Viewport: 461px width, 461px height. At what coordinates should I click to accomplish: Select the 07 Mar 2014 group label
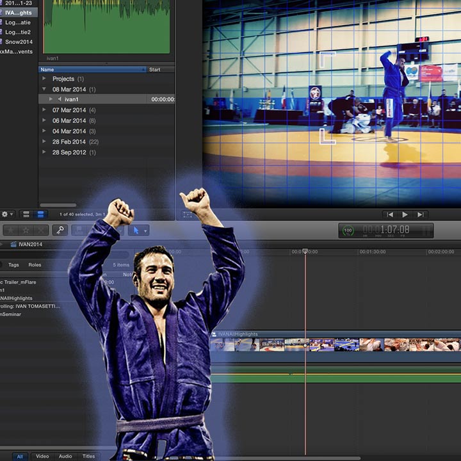pyautogui.click(x=69, y=110)
